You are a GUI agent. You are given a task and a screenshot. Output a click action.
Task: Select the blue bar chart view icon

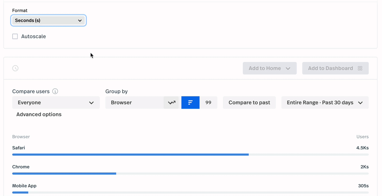click(x=190, y=103)
